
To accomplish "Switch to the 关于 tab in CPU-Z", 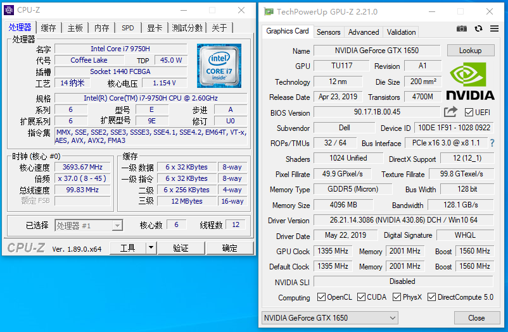I will (219, 28).
